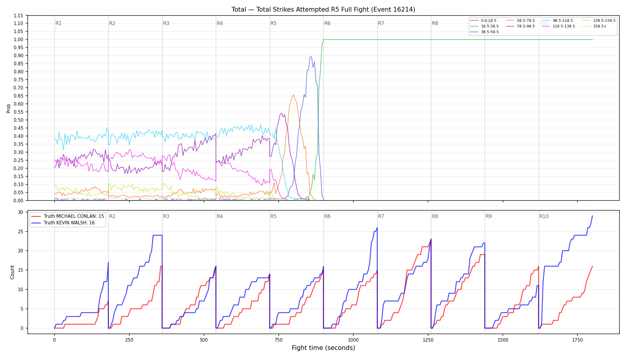Click the R2 round marker in the probability chart

coord(112,23)
